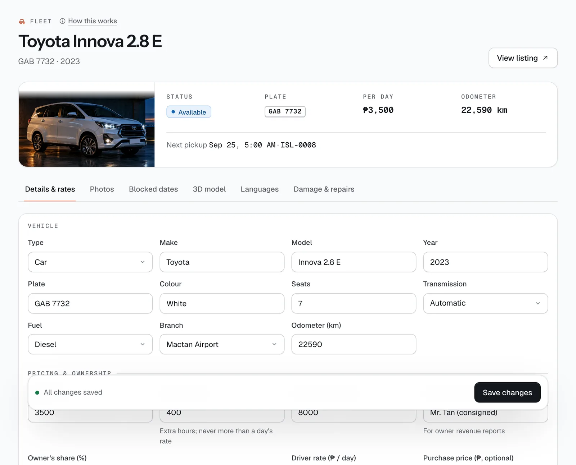
Task: Click the Extra hours hint text
Action: point(216,436)
